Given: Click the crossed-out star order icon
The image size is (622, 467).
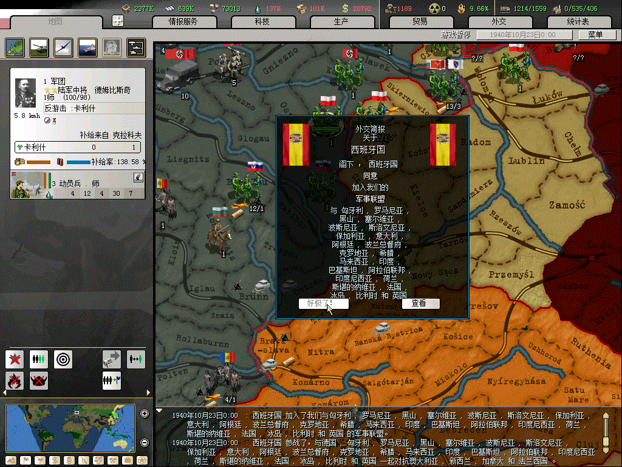Looking at the screenshot, I should [x=15, y=359].
